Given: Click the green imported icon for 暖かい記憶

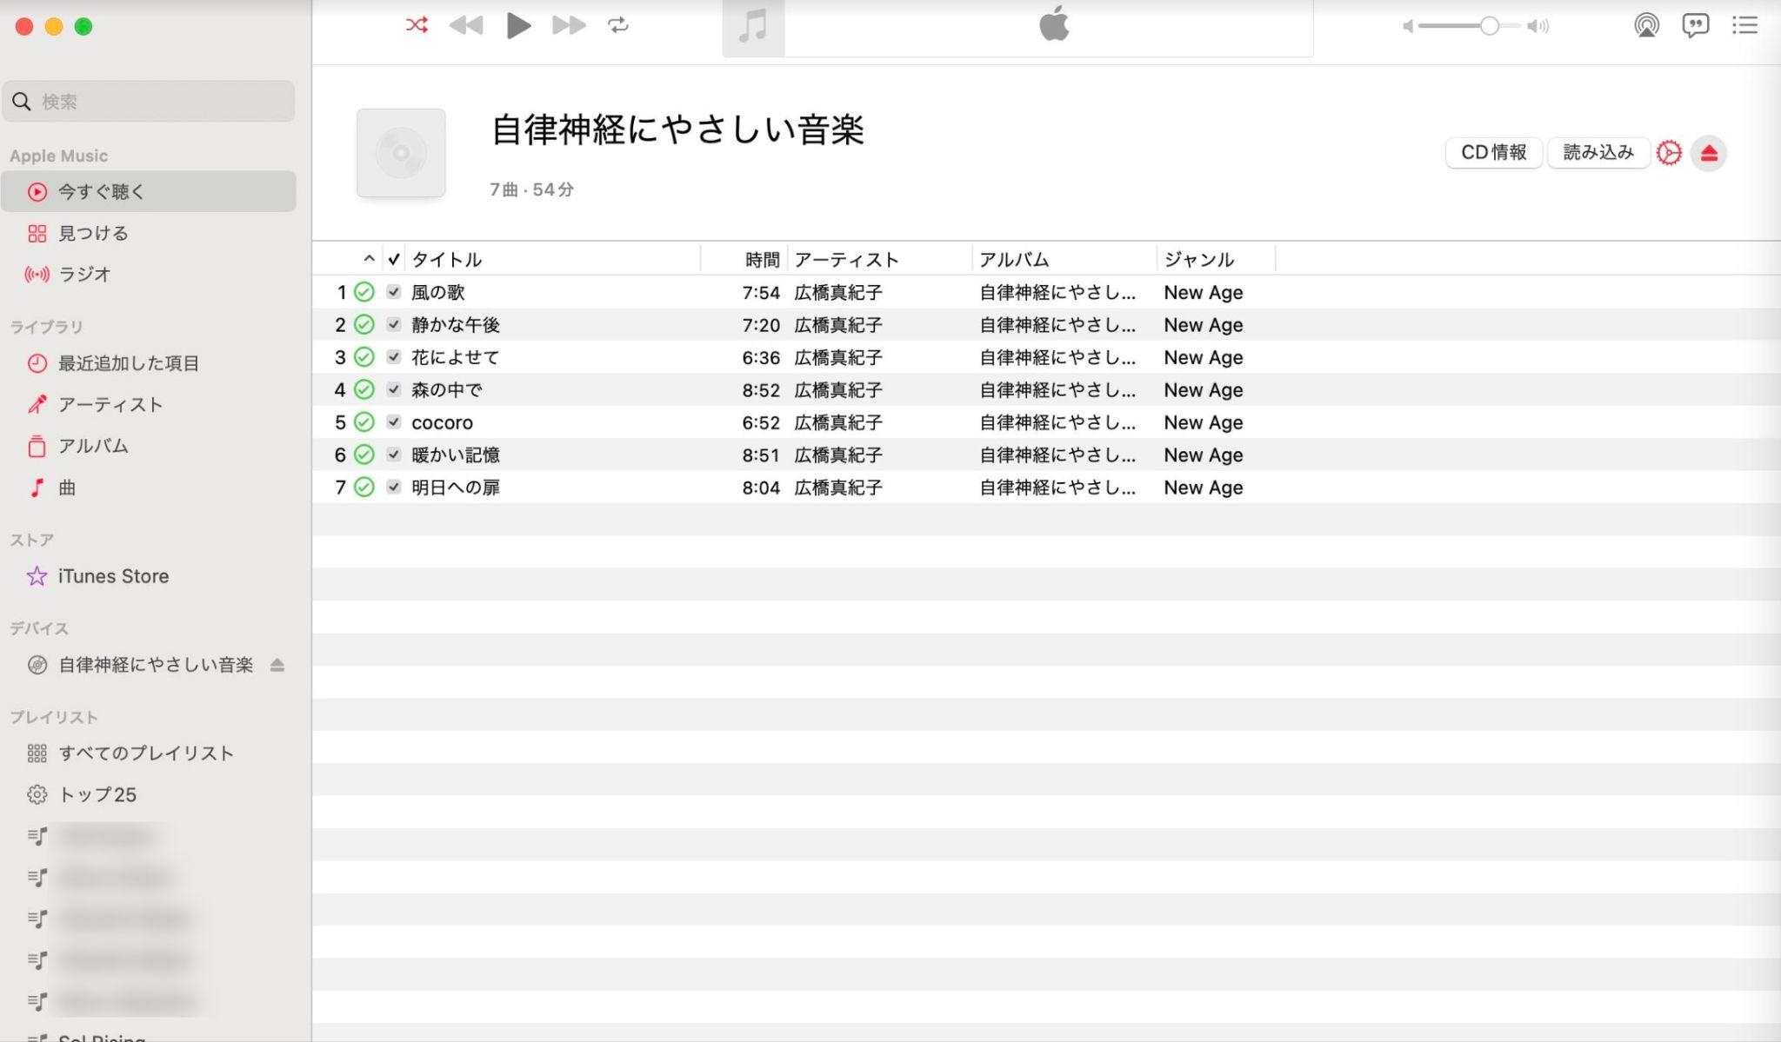Looking at the screenshot, I should click(364, 455).
